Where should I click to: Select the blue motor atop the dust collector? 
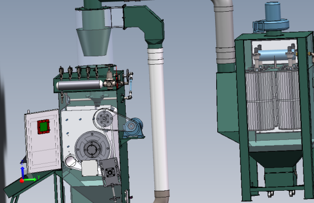(x=273, y=11)
